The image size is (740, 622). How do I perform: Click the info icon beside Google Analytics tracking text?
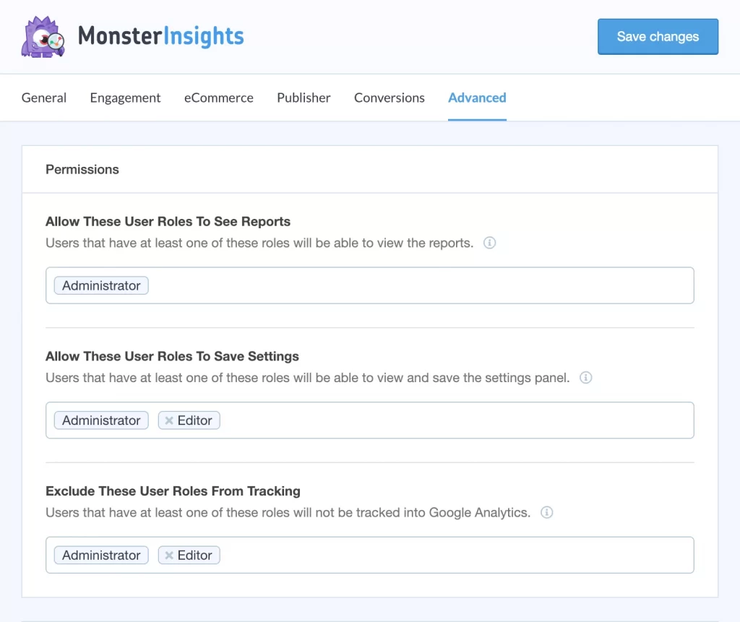tap(546, 513)
